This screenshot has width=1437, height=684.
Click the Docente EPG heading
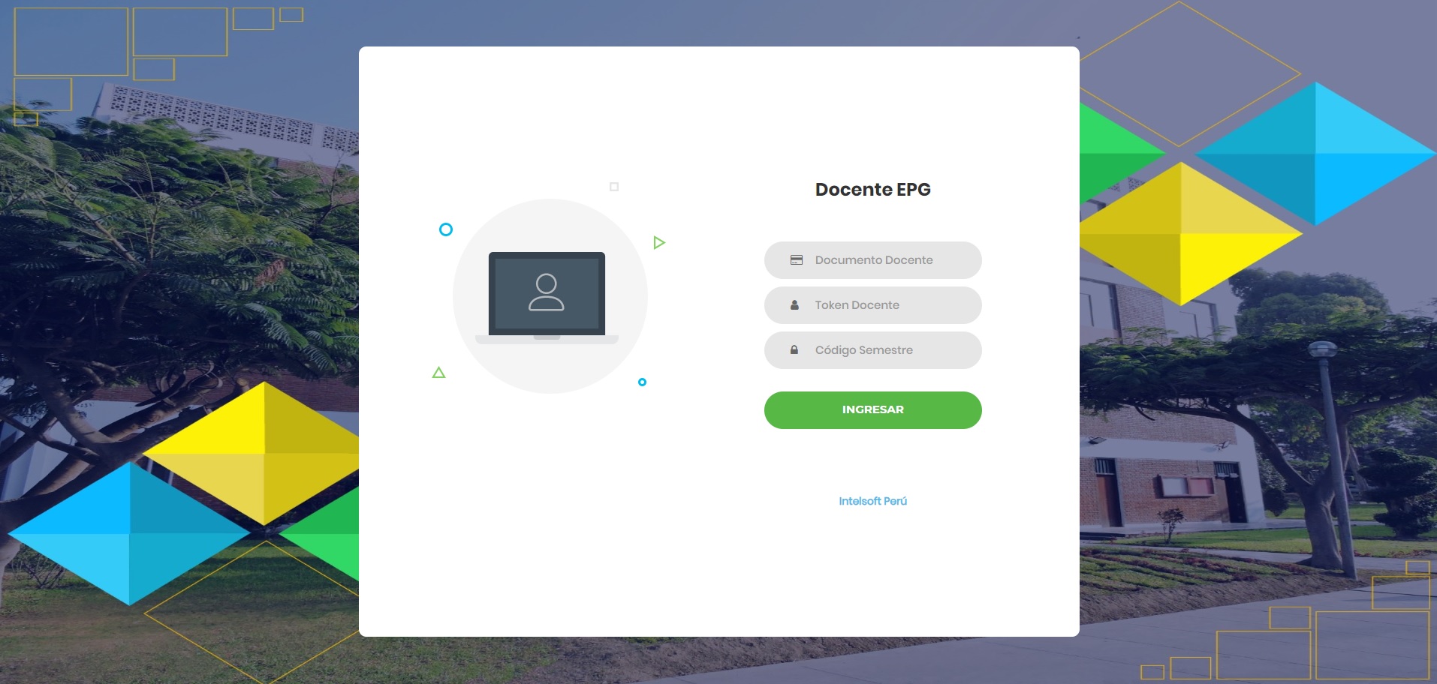(873, 190)
